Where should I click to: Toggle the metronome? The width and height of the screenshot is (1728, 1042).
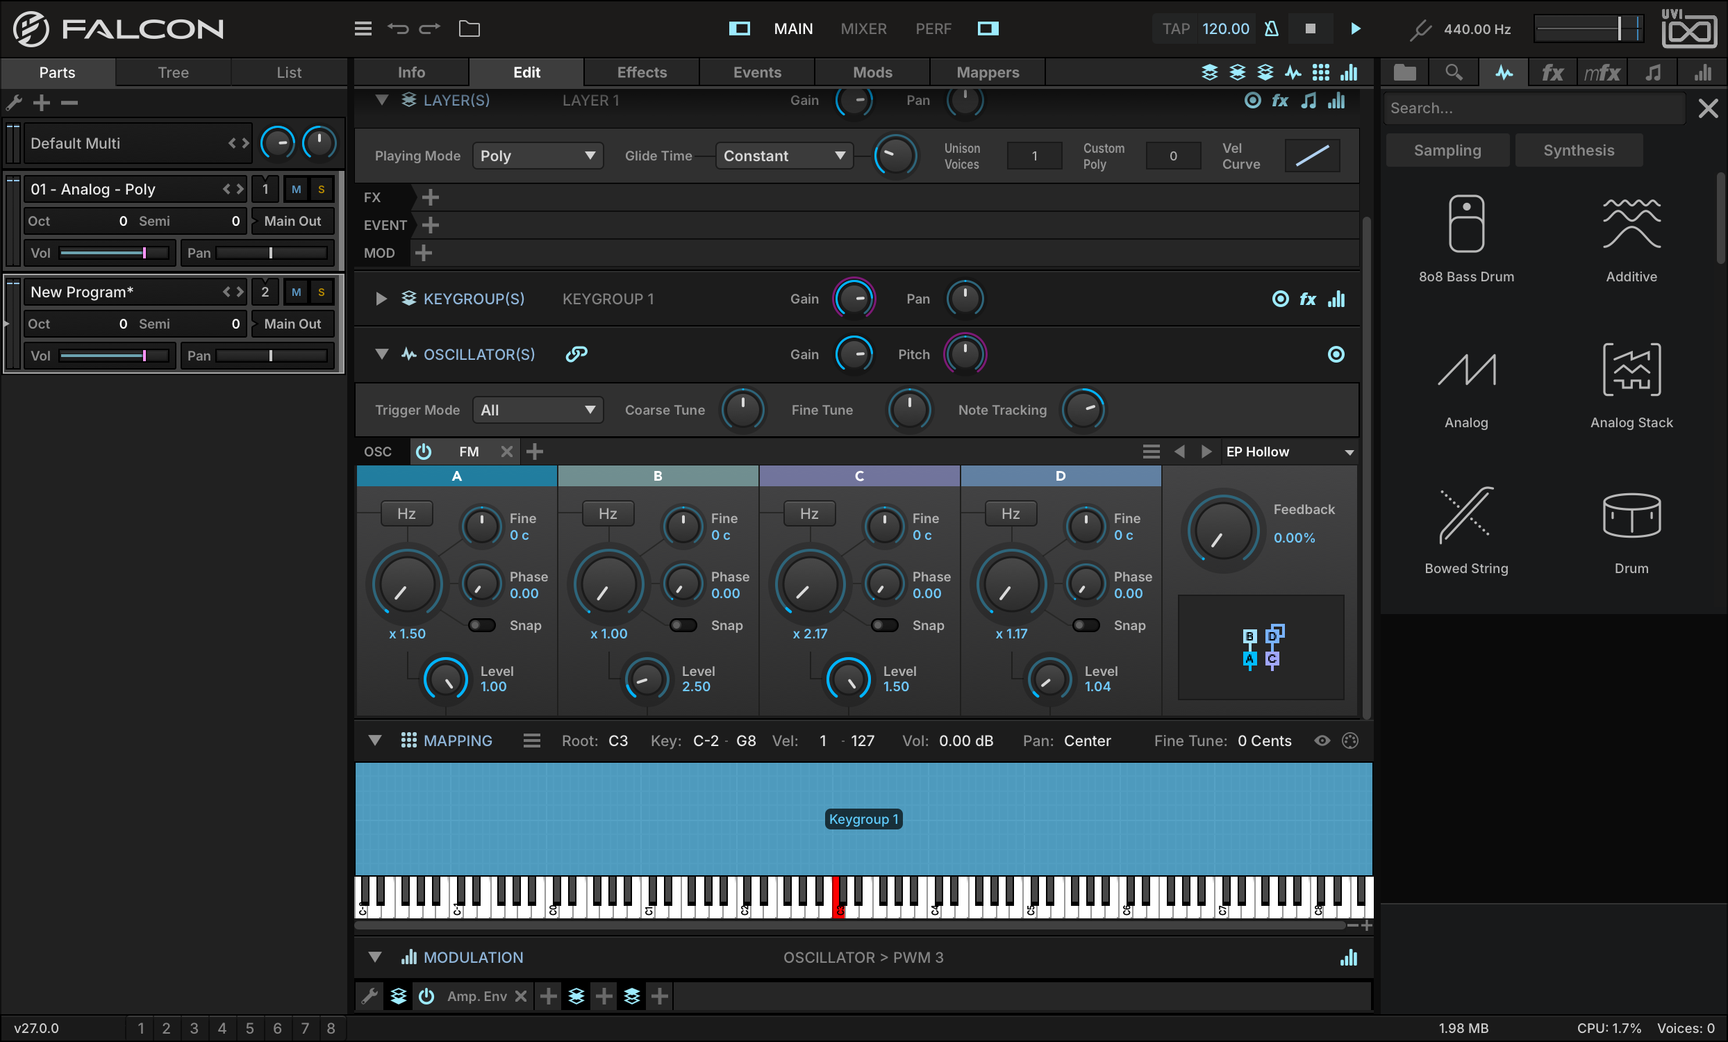[x=1271, y=28]
